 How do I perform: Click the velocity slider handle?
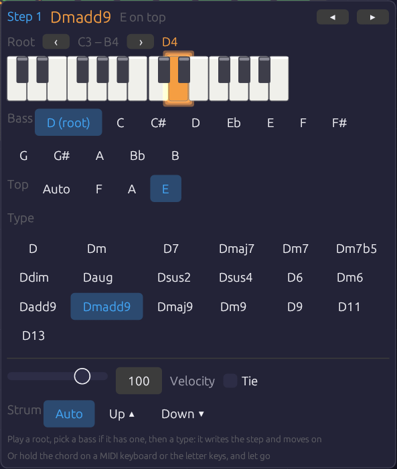coord(82,376)
